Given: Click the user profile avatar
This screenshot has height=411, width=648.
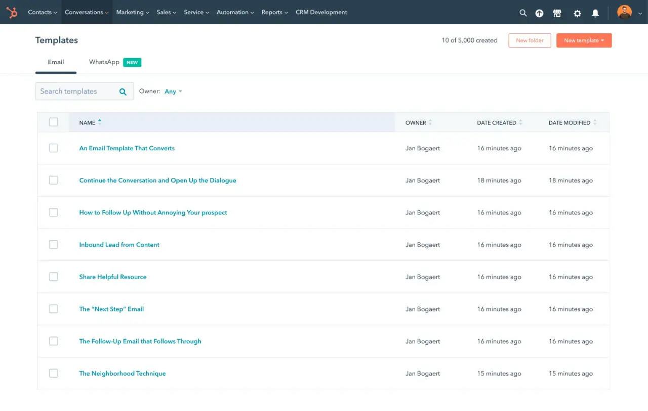Looking at the screenshot, I should click(x=624, y=13).
